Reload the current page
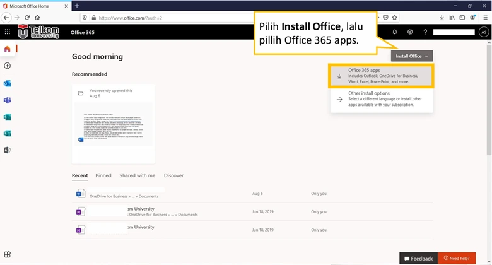Screen dimensions: 492x265 coord(27,18)
